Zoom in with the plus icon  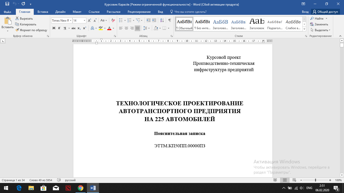(330, 180)
